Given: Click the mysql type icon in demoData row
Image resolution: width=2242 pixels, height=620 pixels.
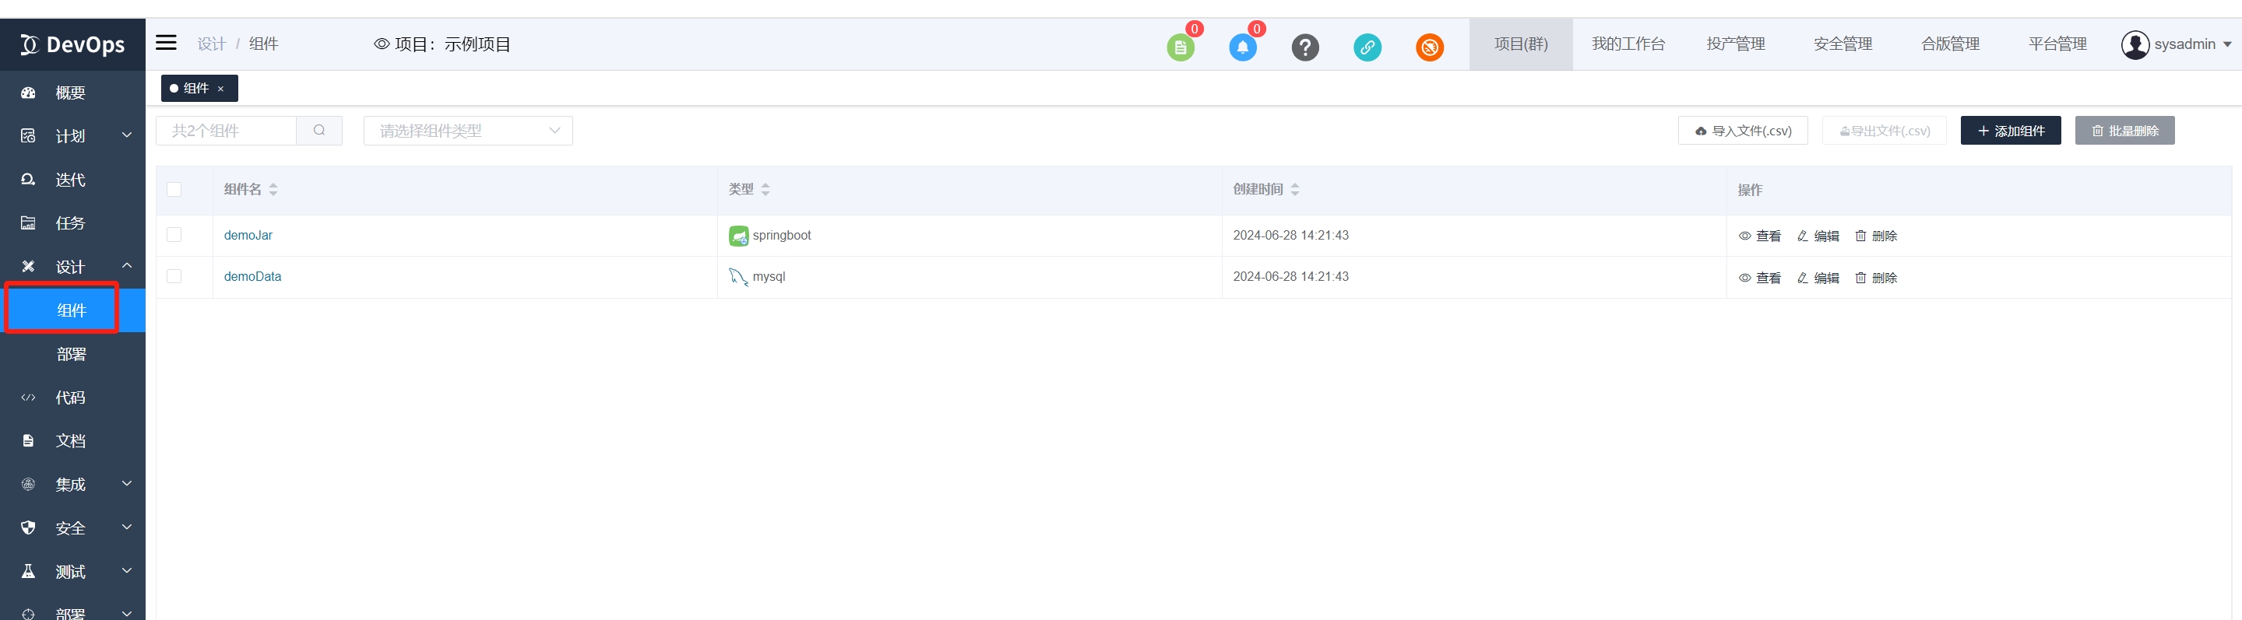Looking at the screenshot, I should [x=738, y=278].
